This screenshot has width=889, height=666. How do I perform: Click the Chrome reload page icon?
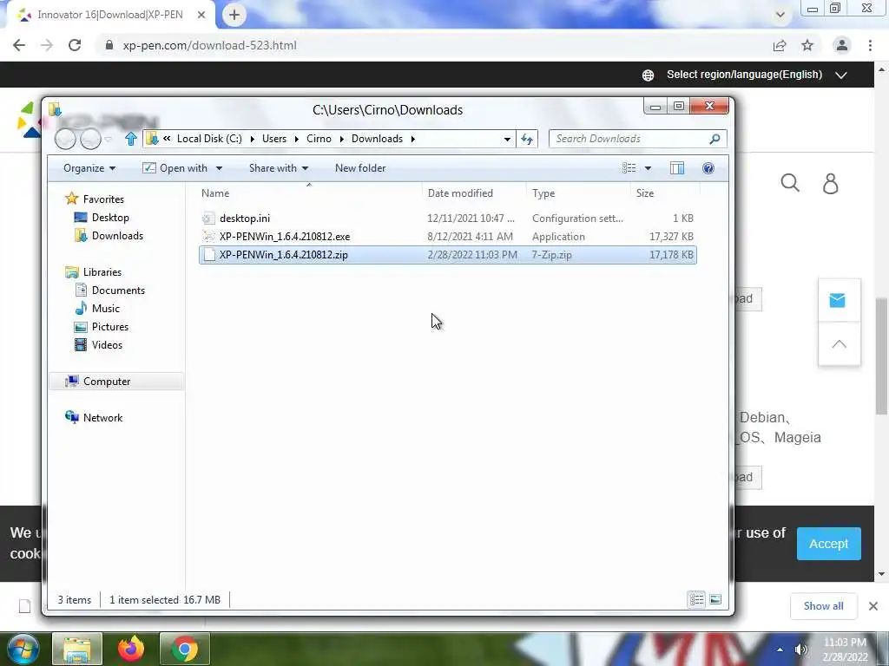[75, 45]
